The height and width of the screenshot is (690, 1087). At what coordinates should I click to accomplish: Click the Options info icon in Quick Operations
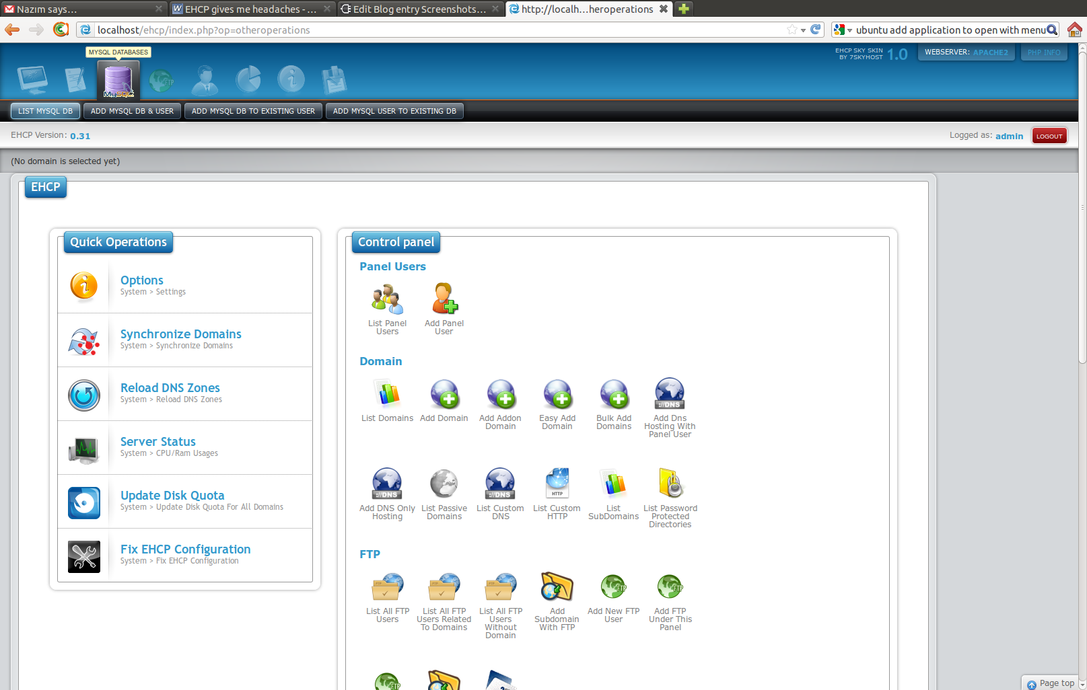(84, 286)
